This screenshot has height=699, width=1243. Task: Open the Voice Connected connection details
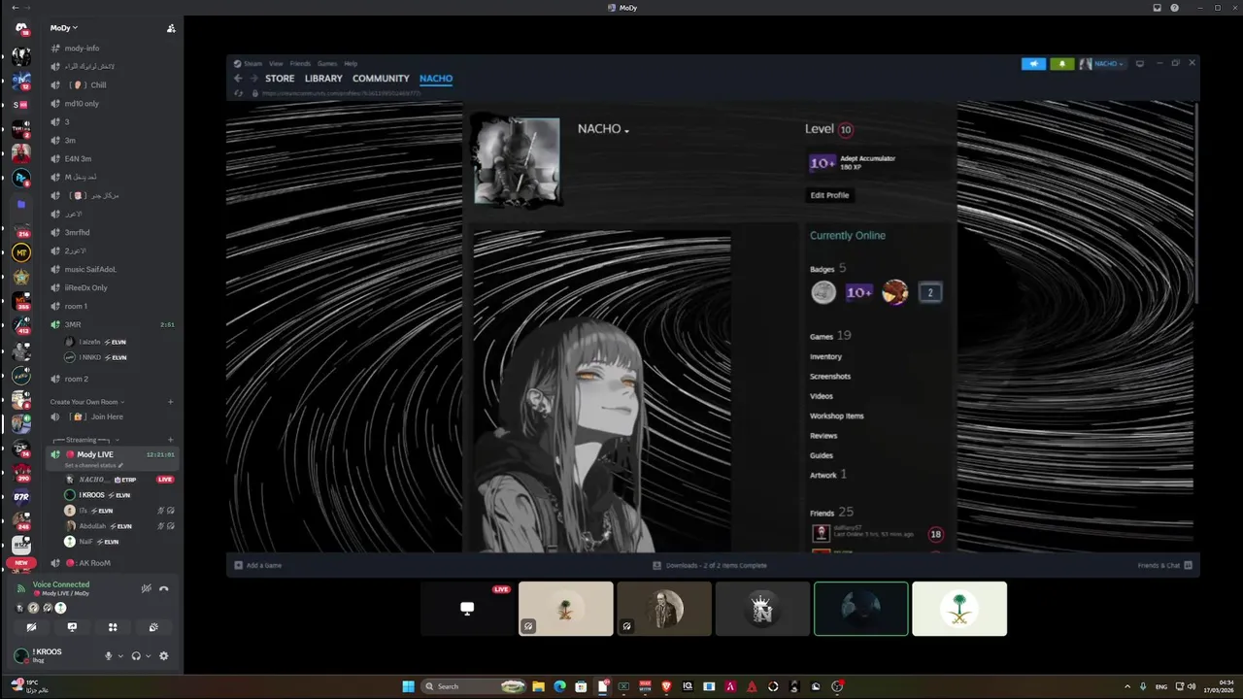coord(61,584)
